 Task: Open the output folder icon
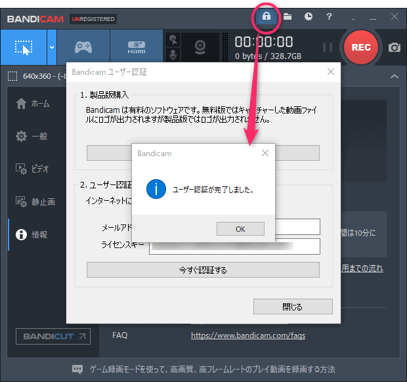pyautogui.click(x=288, y=17)
